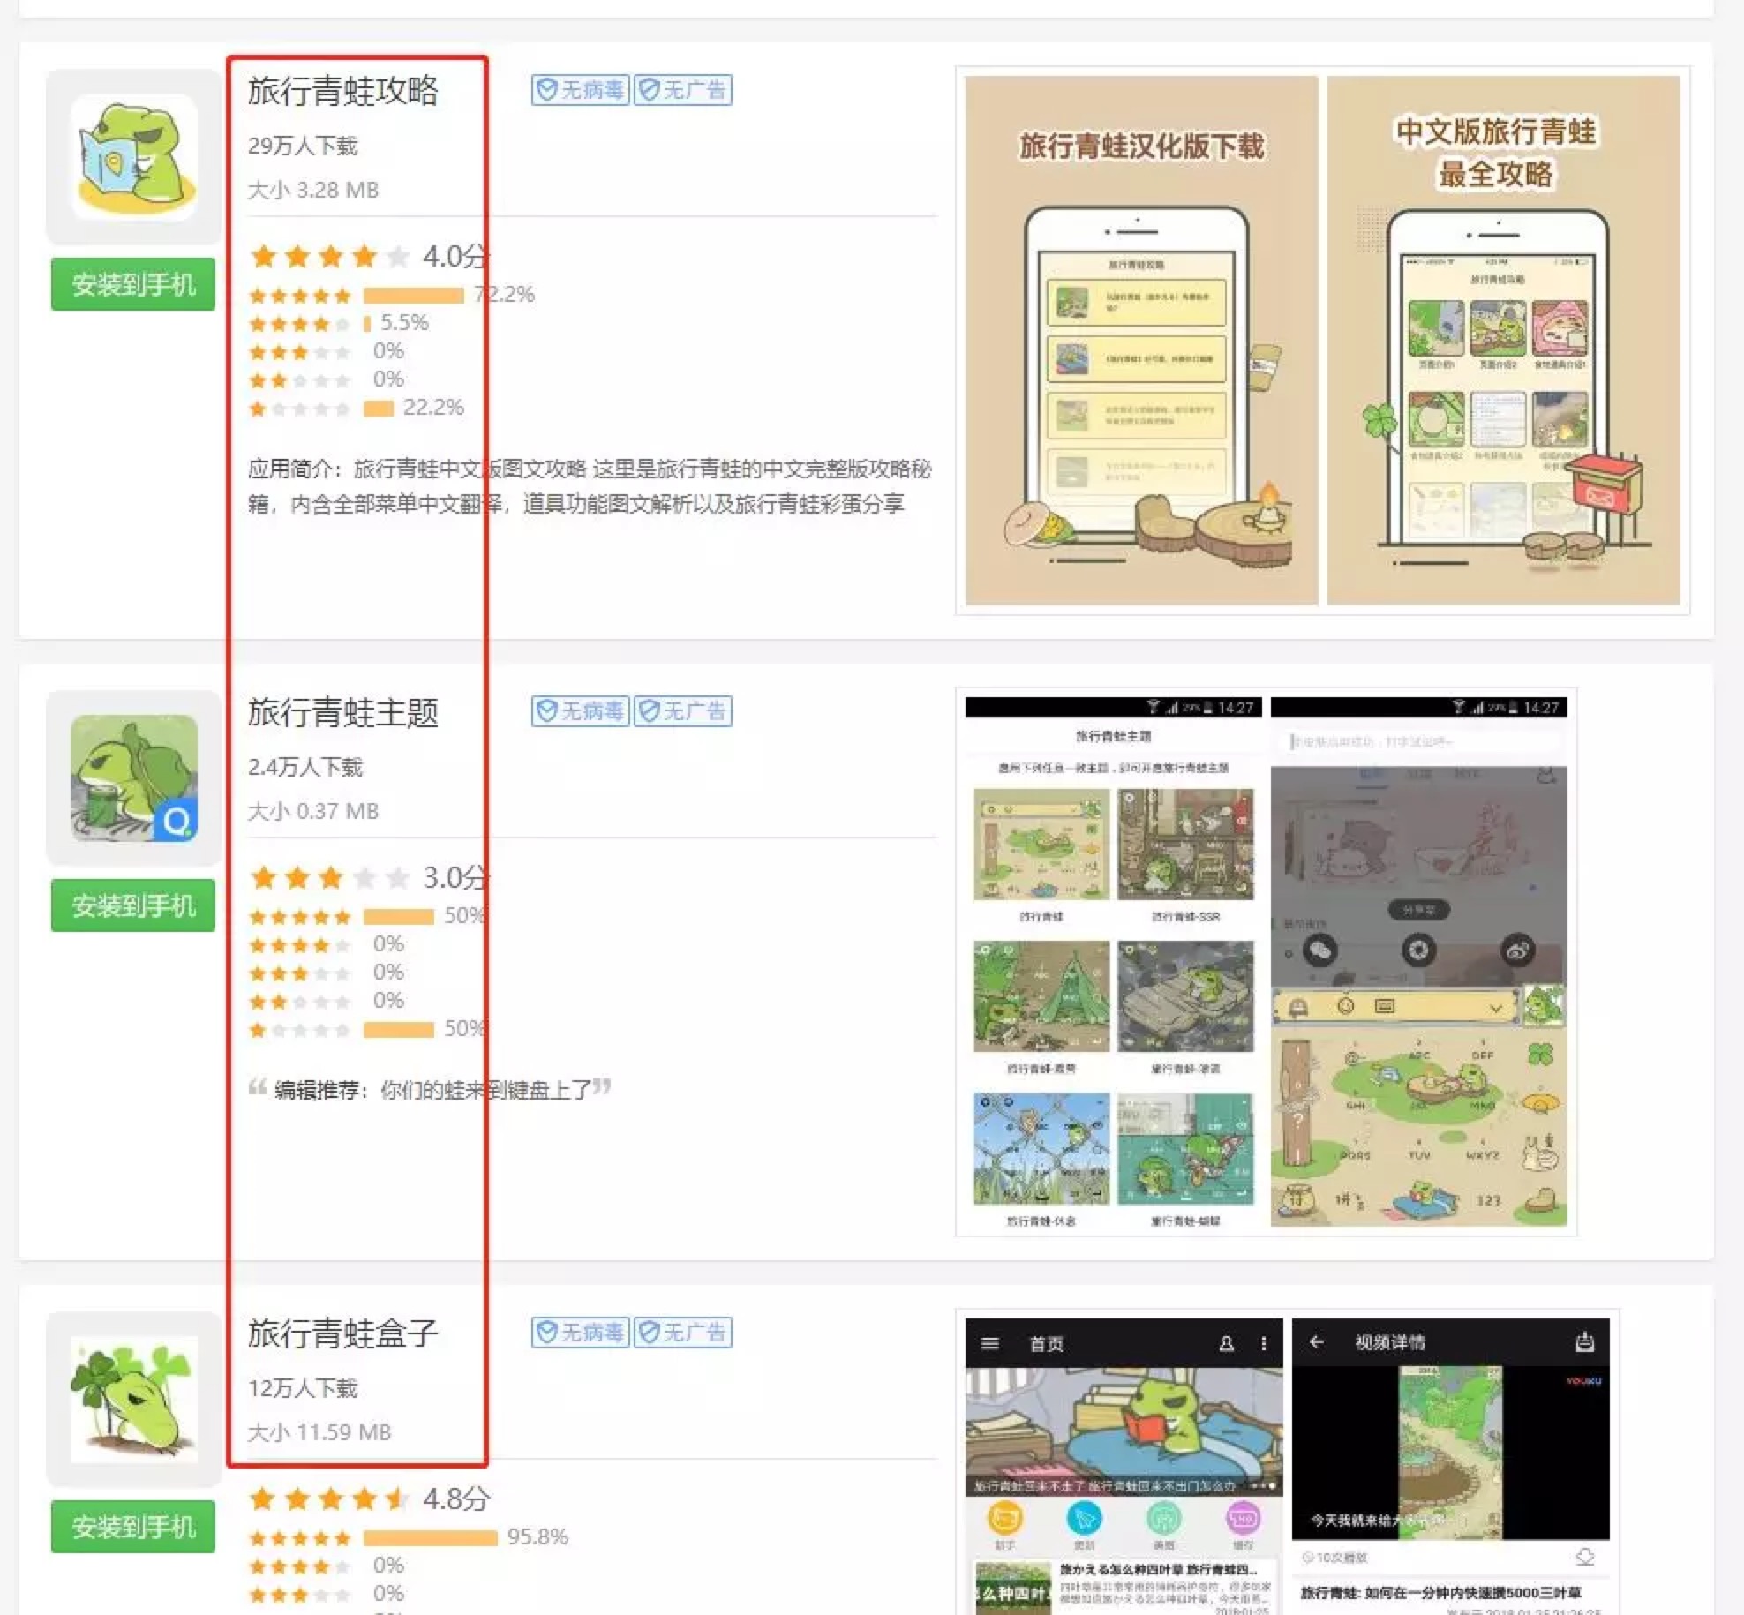Screen dimensions: 1744x1615
Task: Click the 大小 11.59 MB size text
Action: coord(319,1432)
